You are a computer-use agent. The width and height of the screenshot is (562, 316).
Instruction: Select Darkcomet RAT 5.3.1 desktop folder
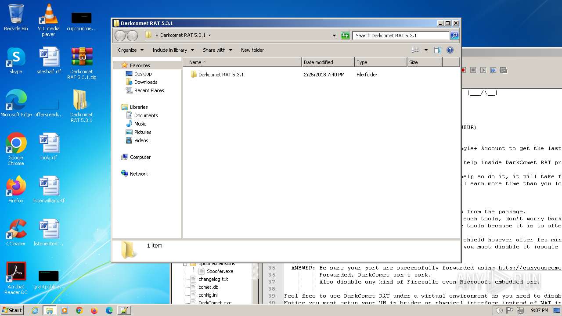82,106
